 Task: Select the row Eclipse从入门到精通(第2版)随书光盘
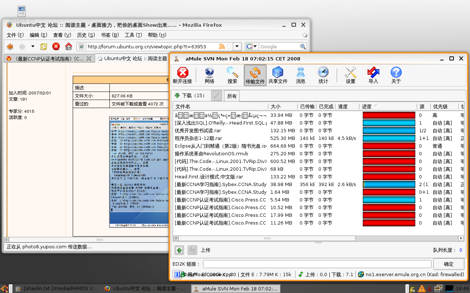point(318,146)
